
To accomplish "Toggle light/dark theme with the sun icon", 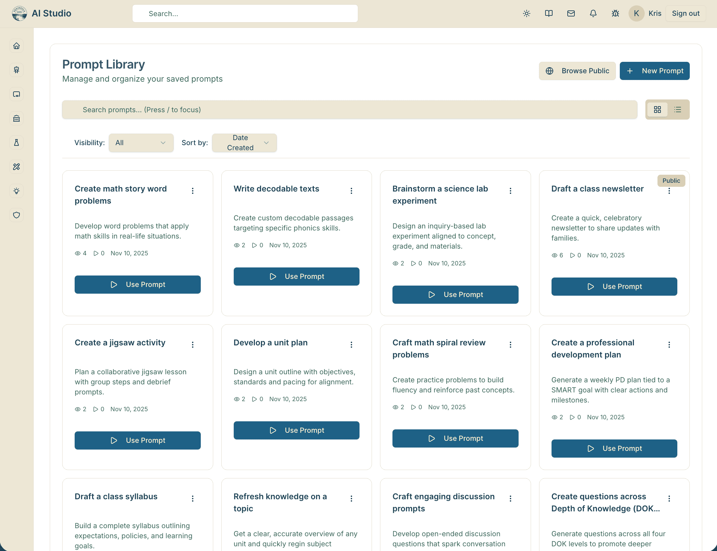I will pos(526,13).
